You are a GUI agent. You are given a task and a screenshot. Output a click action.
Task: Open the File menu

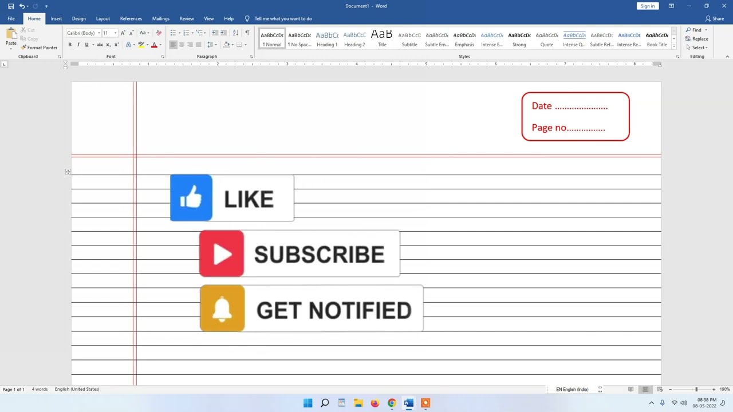tap(11, 19)
